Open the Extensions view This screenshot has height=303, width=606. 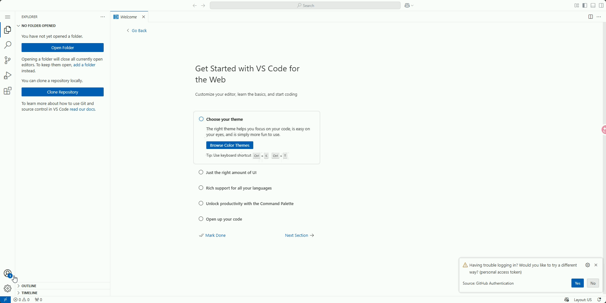[x=8, y=91]
